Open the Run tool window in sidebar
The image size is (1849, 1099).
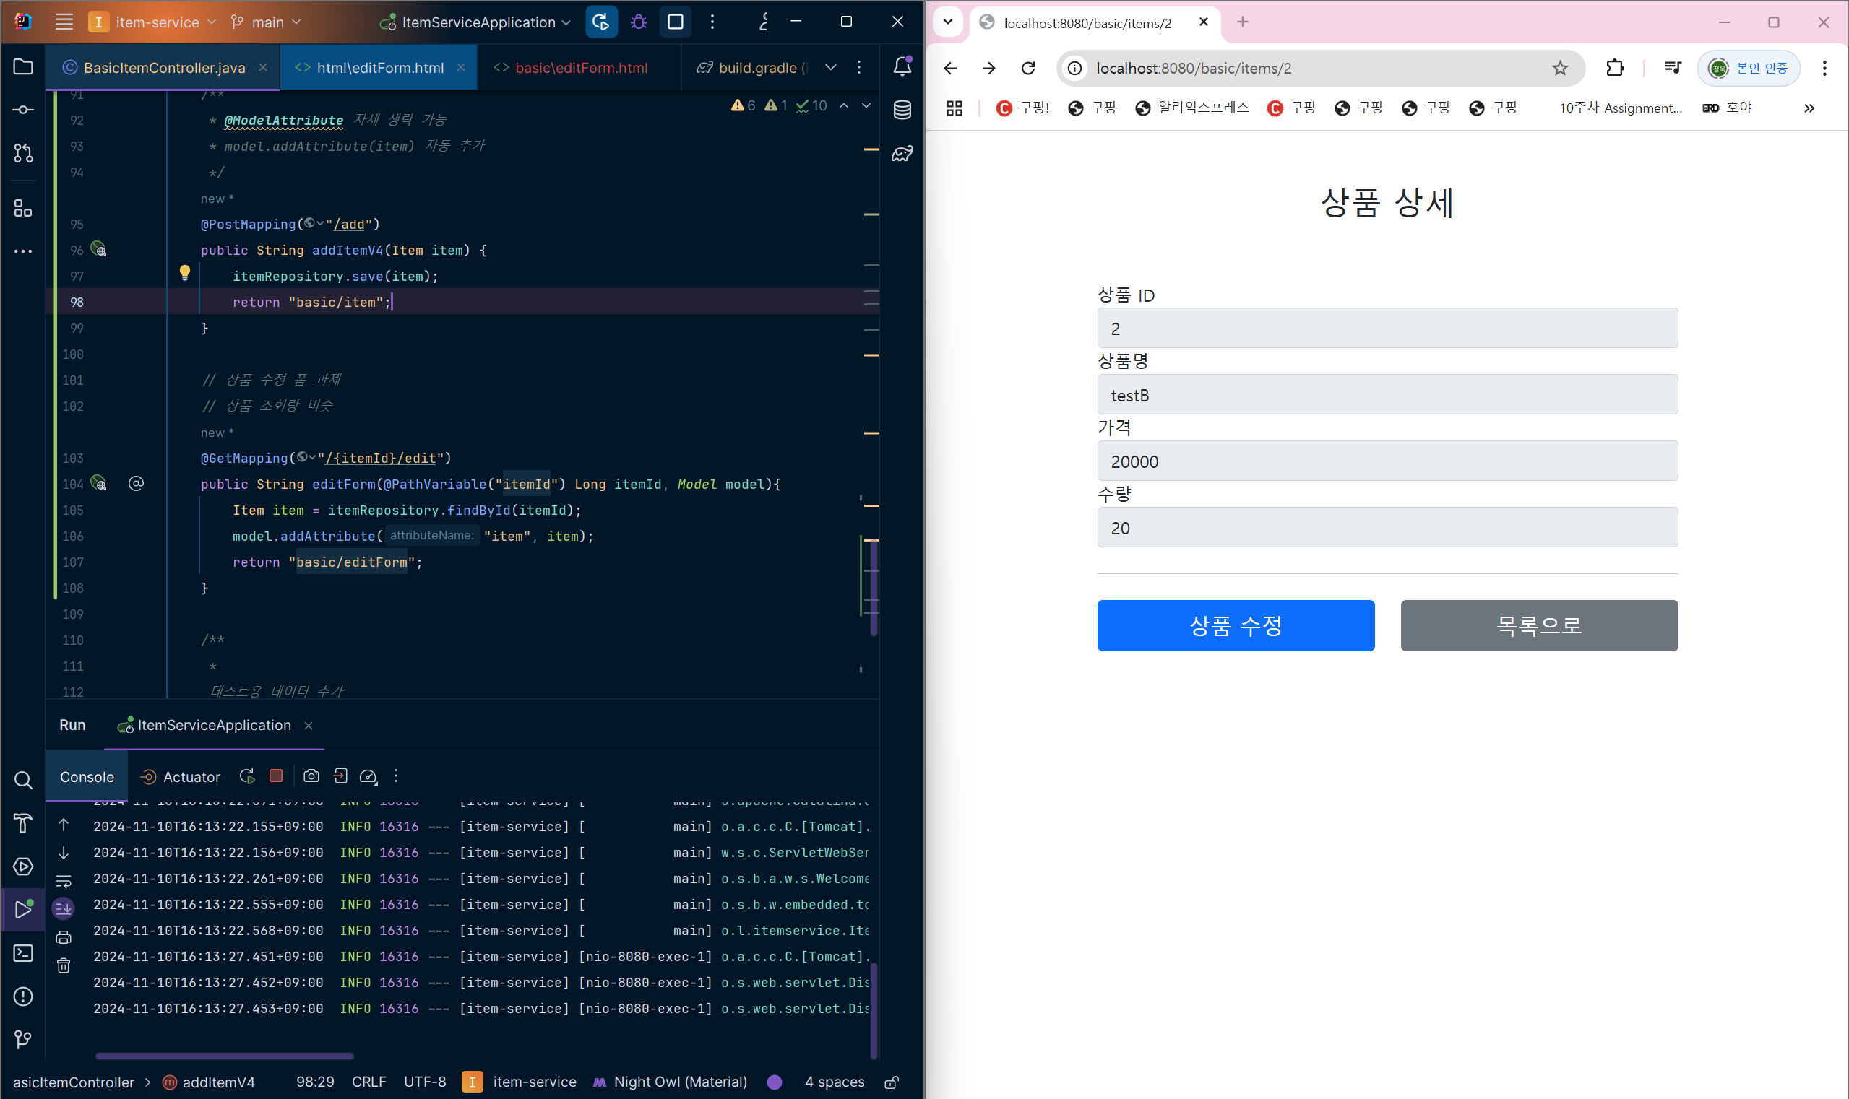click(x=23, y=908)
